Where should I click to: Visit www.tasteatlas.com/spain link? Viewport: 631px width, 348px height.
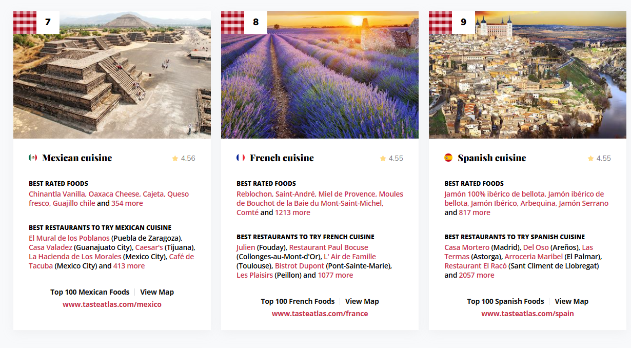coord(527,314)
